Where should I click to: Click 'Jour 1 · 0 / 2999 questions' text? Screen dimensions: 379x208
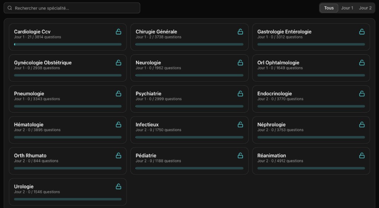click(158, 99)
